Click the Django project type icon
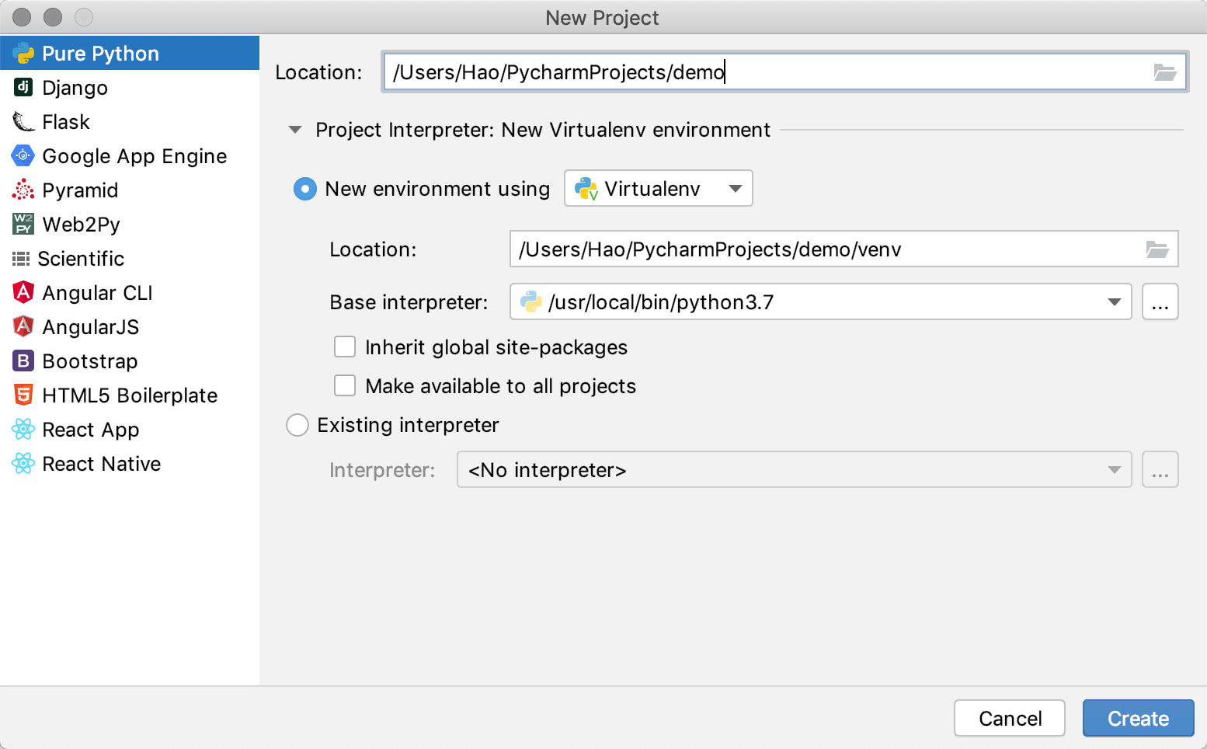Image resolution: width=1207 pixels, height=749 pixels. click(23, 87)
